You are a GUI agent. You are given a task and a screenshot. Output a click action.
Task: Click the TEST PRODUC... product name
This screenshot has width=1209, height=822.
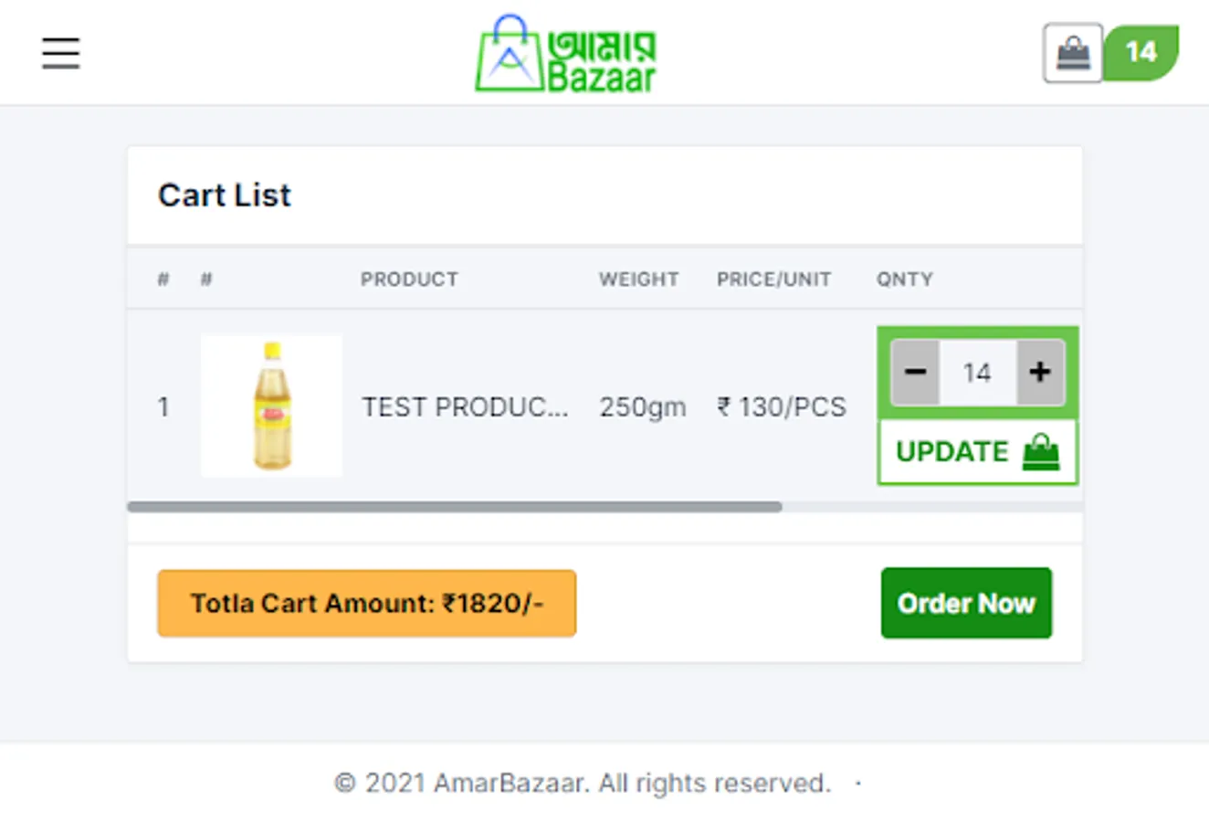(x=465, y=406)
